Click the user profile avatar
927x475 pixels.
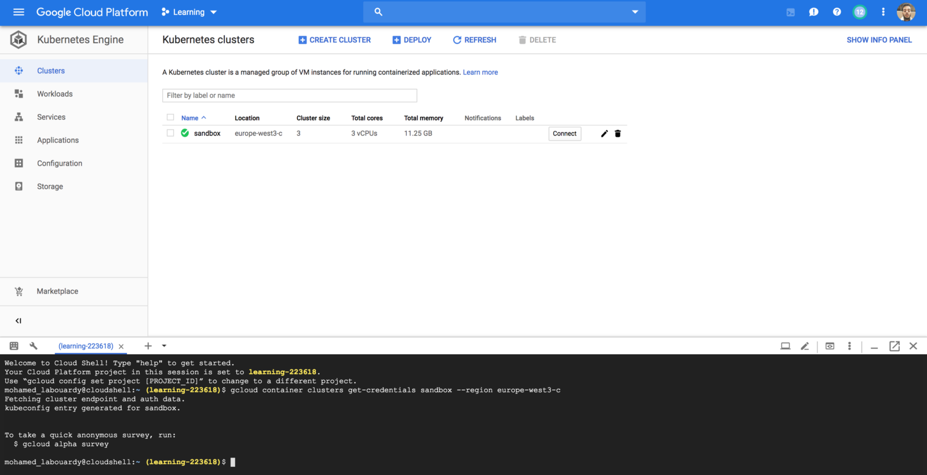click(x=906, y=12)
